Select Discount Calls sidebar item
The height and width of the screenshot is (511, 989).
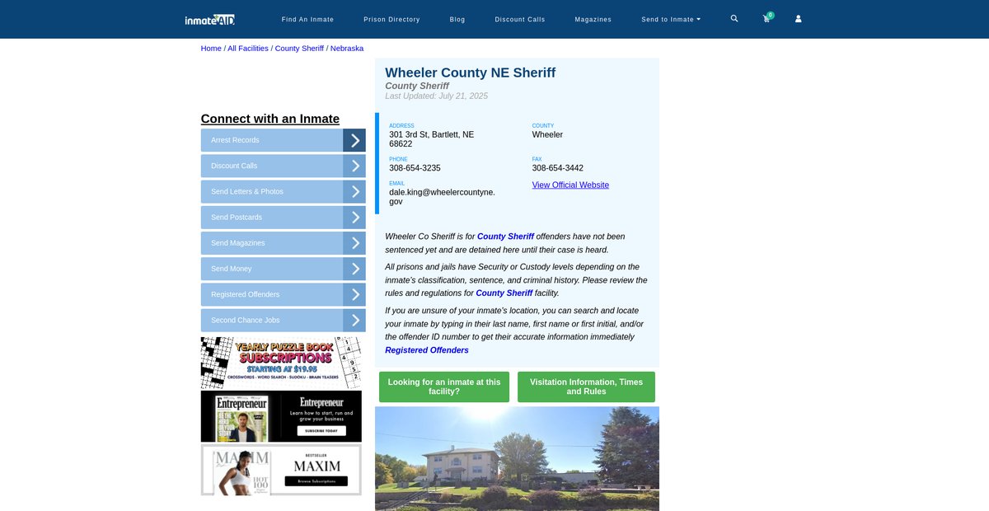(272, 166)
